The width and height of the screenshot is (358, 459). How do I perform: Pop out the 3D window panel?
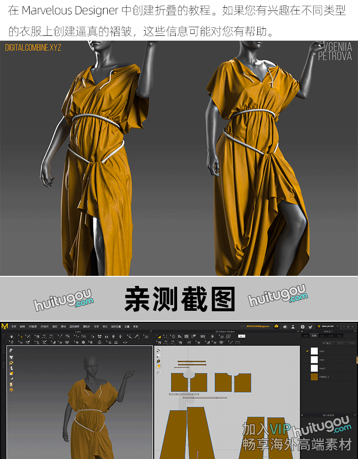tap(151, 331)
